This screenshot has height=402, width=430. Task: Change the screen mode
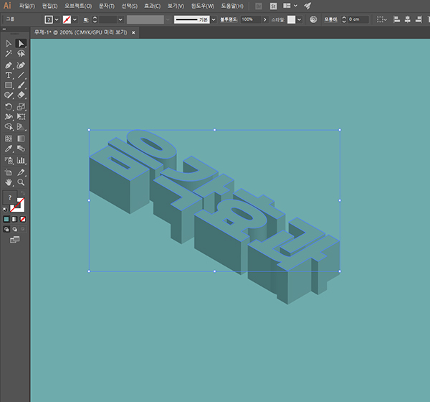pyautogui.click(x=14, y=240)
